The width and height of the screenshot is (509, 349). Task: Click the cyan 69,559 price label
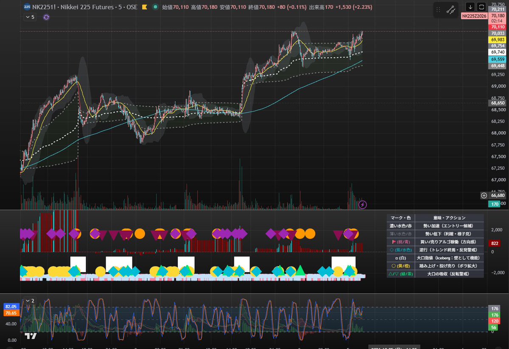[497, 60]
